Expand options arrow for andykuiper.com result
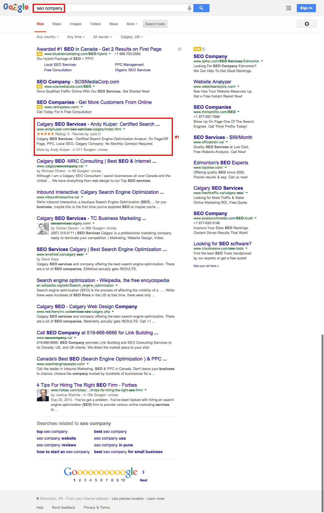The height and width of the screenshot is (513, 324). tap(124, 129)
